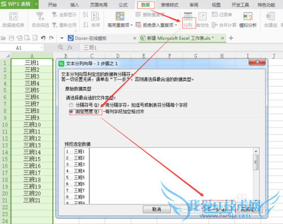Viewport: 283px width, 224px height.
Task: Open the 排序 sort dialog icon
Action: click(x=96, y=16)
